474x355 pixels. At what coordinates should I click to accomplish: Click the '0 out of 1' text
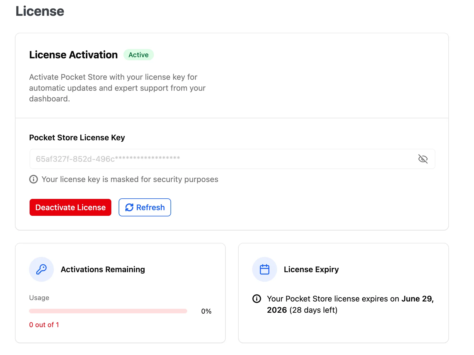point(44,325)
